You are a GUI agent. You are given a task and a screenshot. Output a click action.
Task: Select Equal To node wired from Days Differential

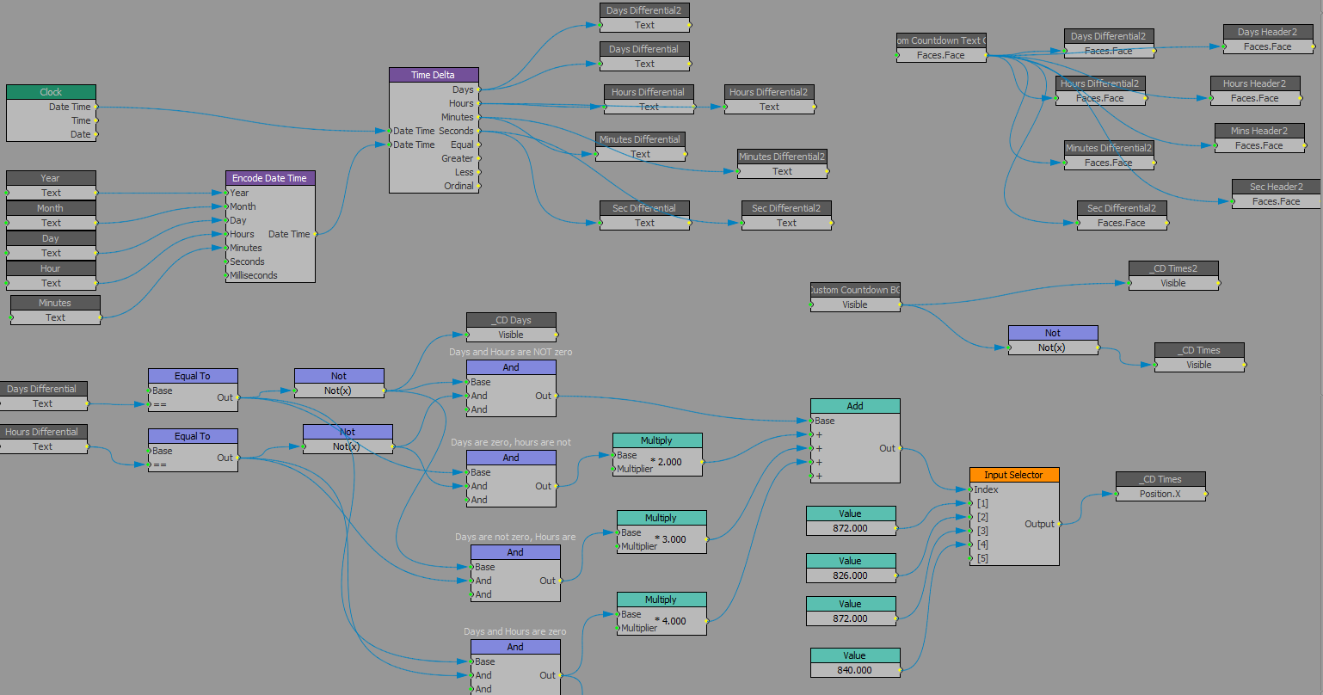[x=193, y=390]
